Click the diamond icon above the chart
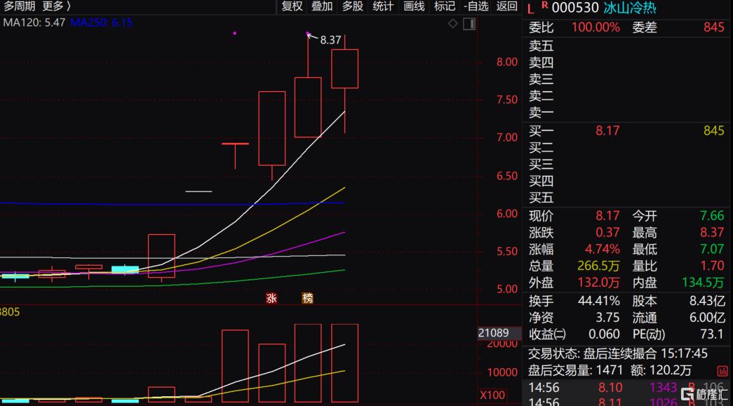Screen dimensions: 733x406 (452, 23)
